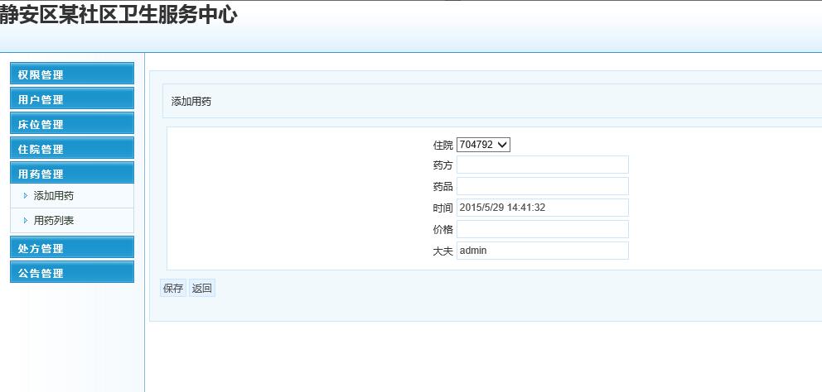Image resolution: width=822 pixels, height=392 pixels.
Task: Focus the 药方 input field
Action: (x=543, y=165)
